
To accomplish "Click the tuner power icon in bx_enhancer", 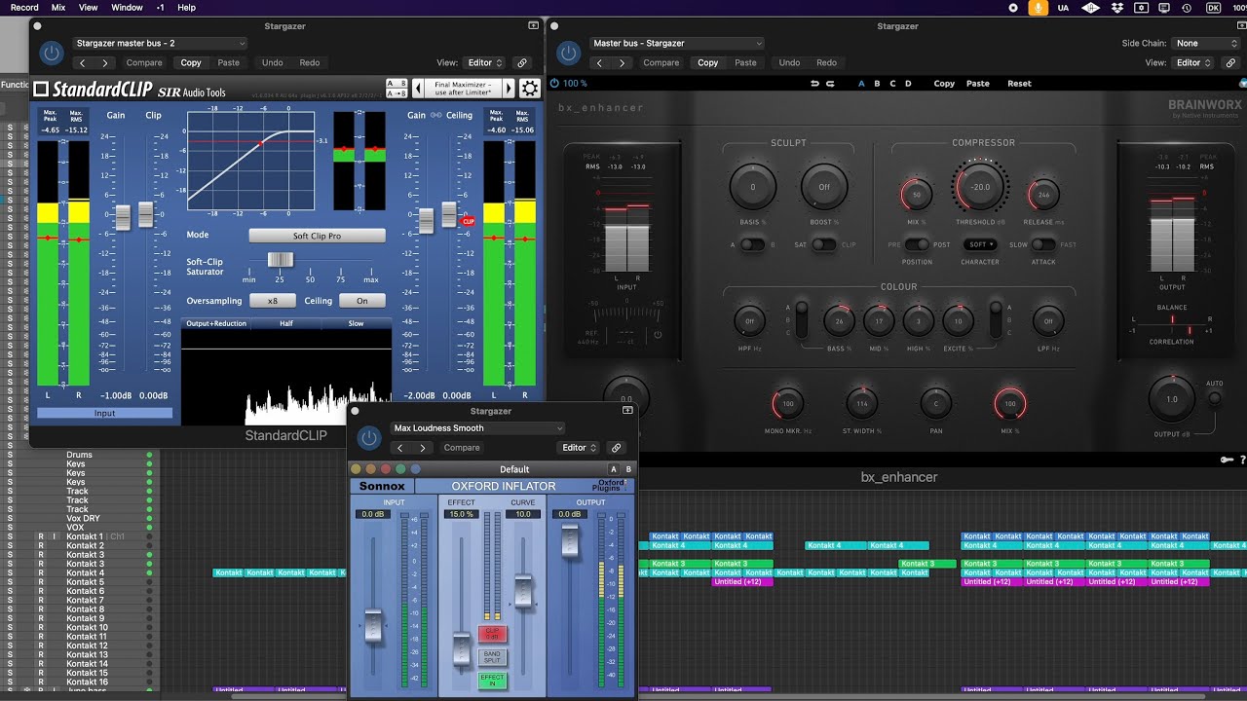I will 658,335.
